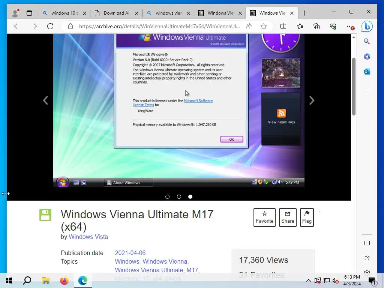This screenshot has height=288, width=384.
Task: Add this page to favorites star
Action: (264, 26)
